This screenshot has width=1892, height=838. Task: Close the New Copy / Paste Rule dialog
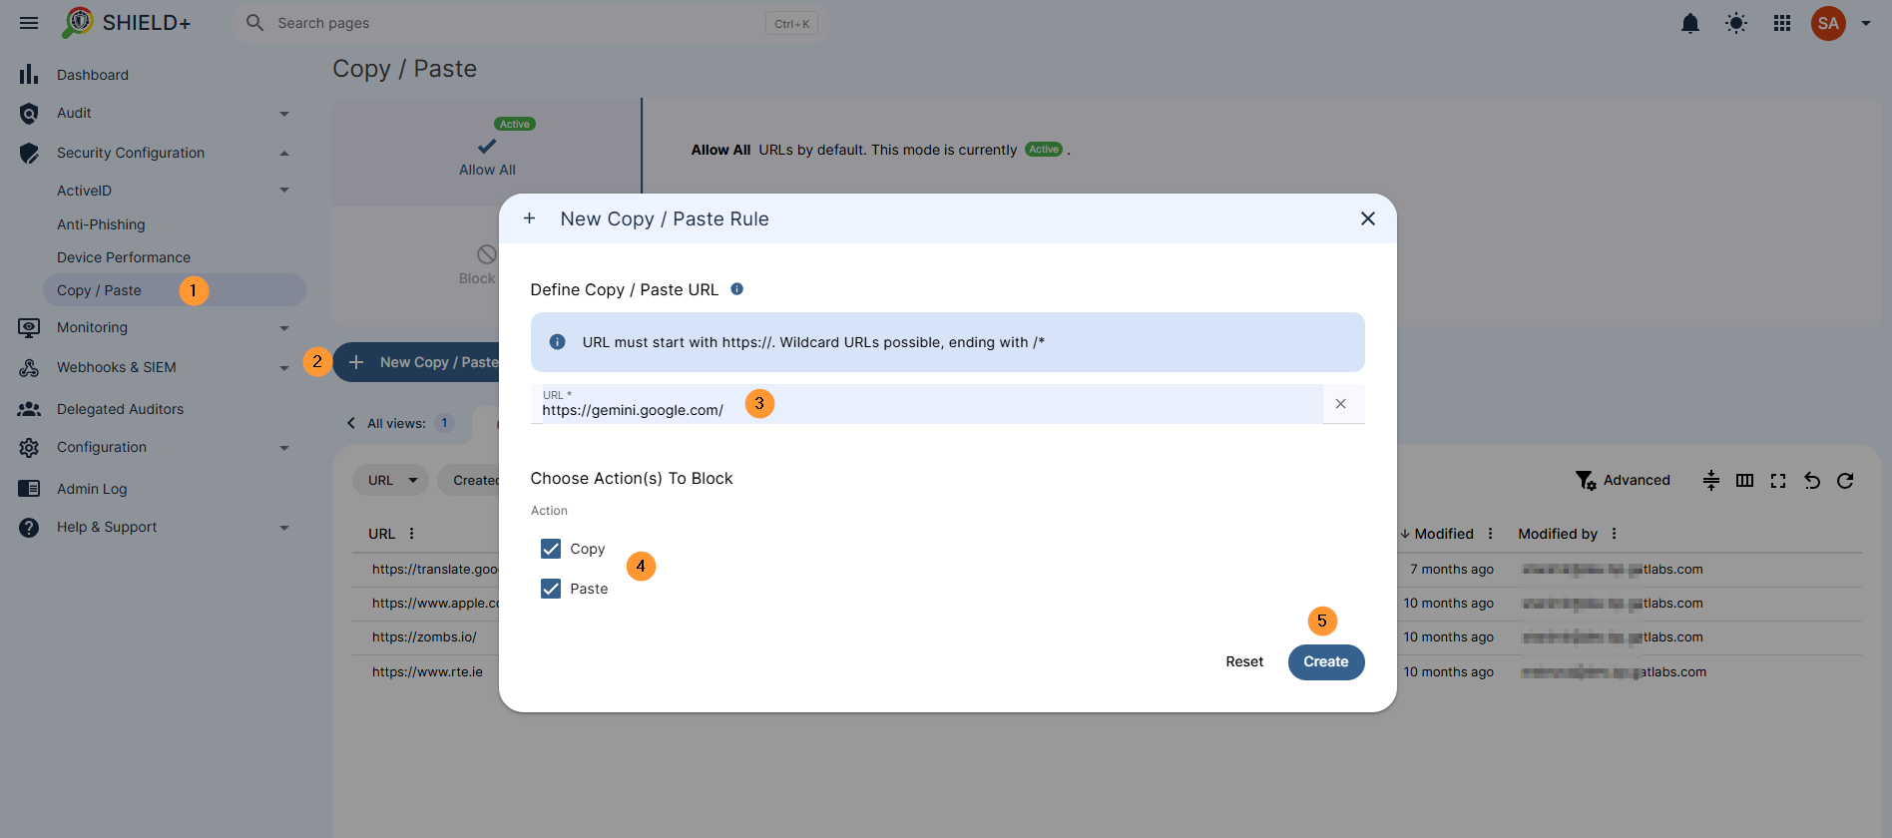tap(1368, 218)
